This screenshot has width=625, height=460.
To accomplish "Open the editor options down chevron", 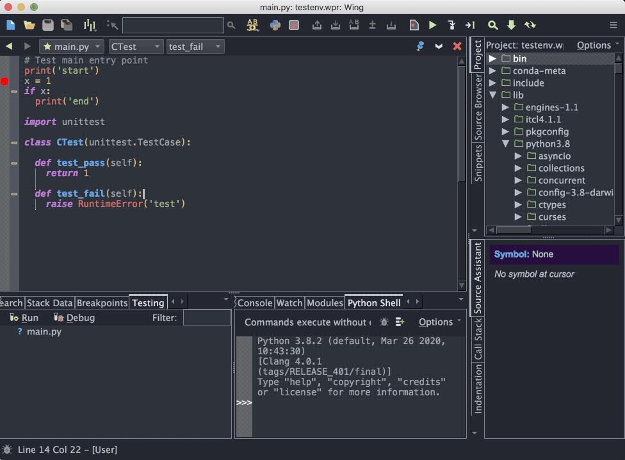I will point(439,47).
